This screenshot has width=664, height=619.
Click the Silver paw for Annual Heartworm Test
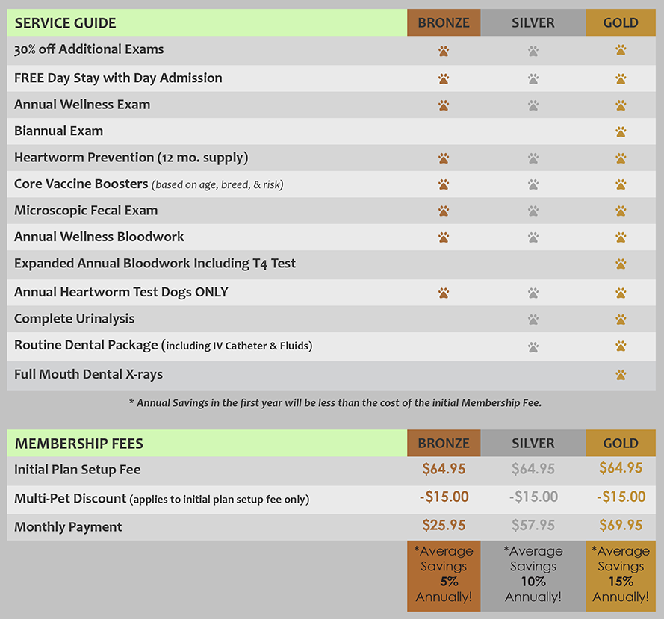pyautogui.click(x=533, y=293)
